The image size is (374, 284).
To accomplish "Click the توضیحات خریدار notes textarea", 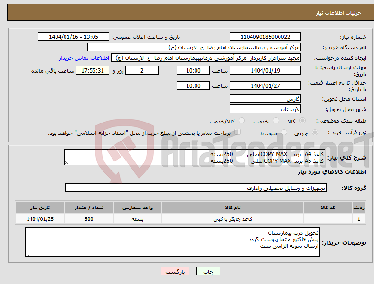I will [172, 242].
